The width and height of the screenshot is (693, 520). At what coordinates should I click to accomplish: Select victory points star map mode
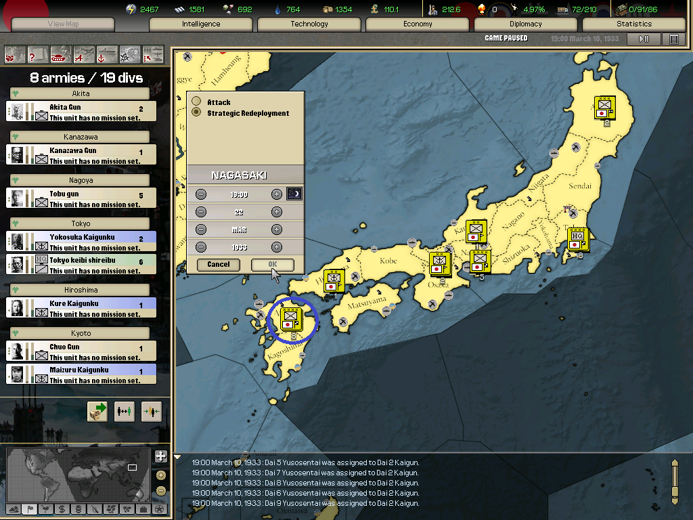click(160, 509)
